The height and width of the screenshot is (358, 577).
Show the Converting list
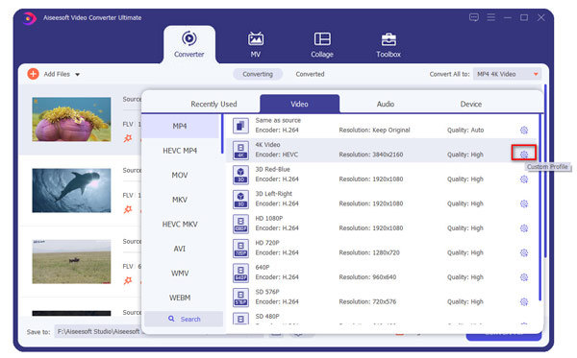258,74
